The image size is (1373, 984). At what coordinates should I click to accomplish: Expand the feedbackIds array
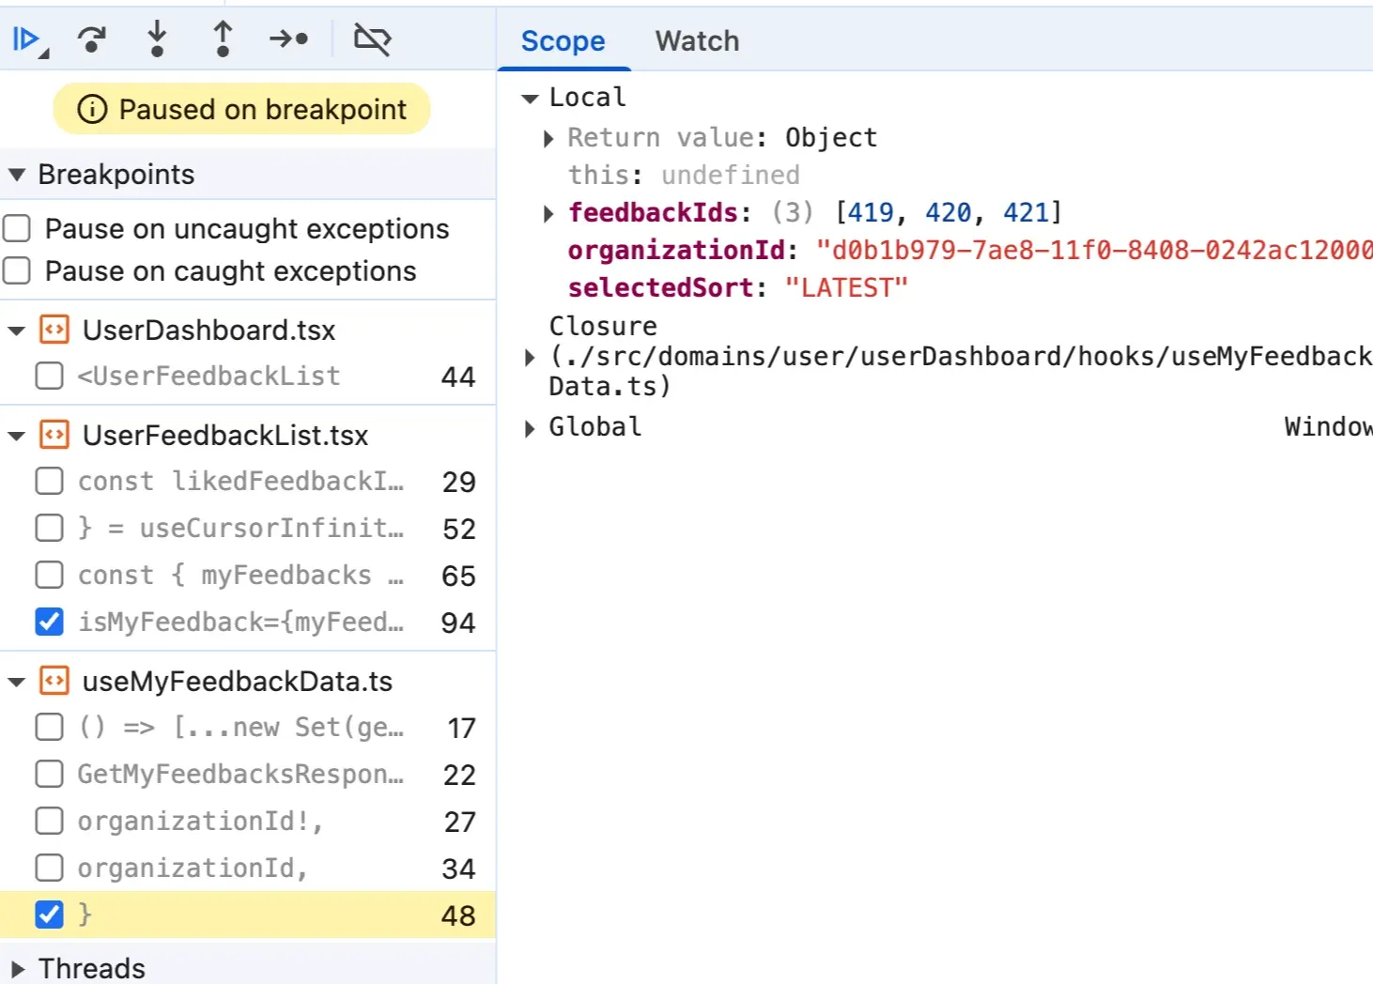tap(548, 214)
